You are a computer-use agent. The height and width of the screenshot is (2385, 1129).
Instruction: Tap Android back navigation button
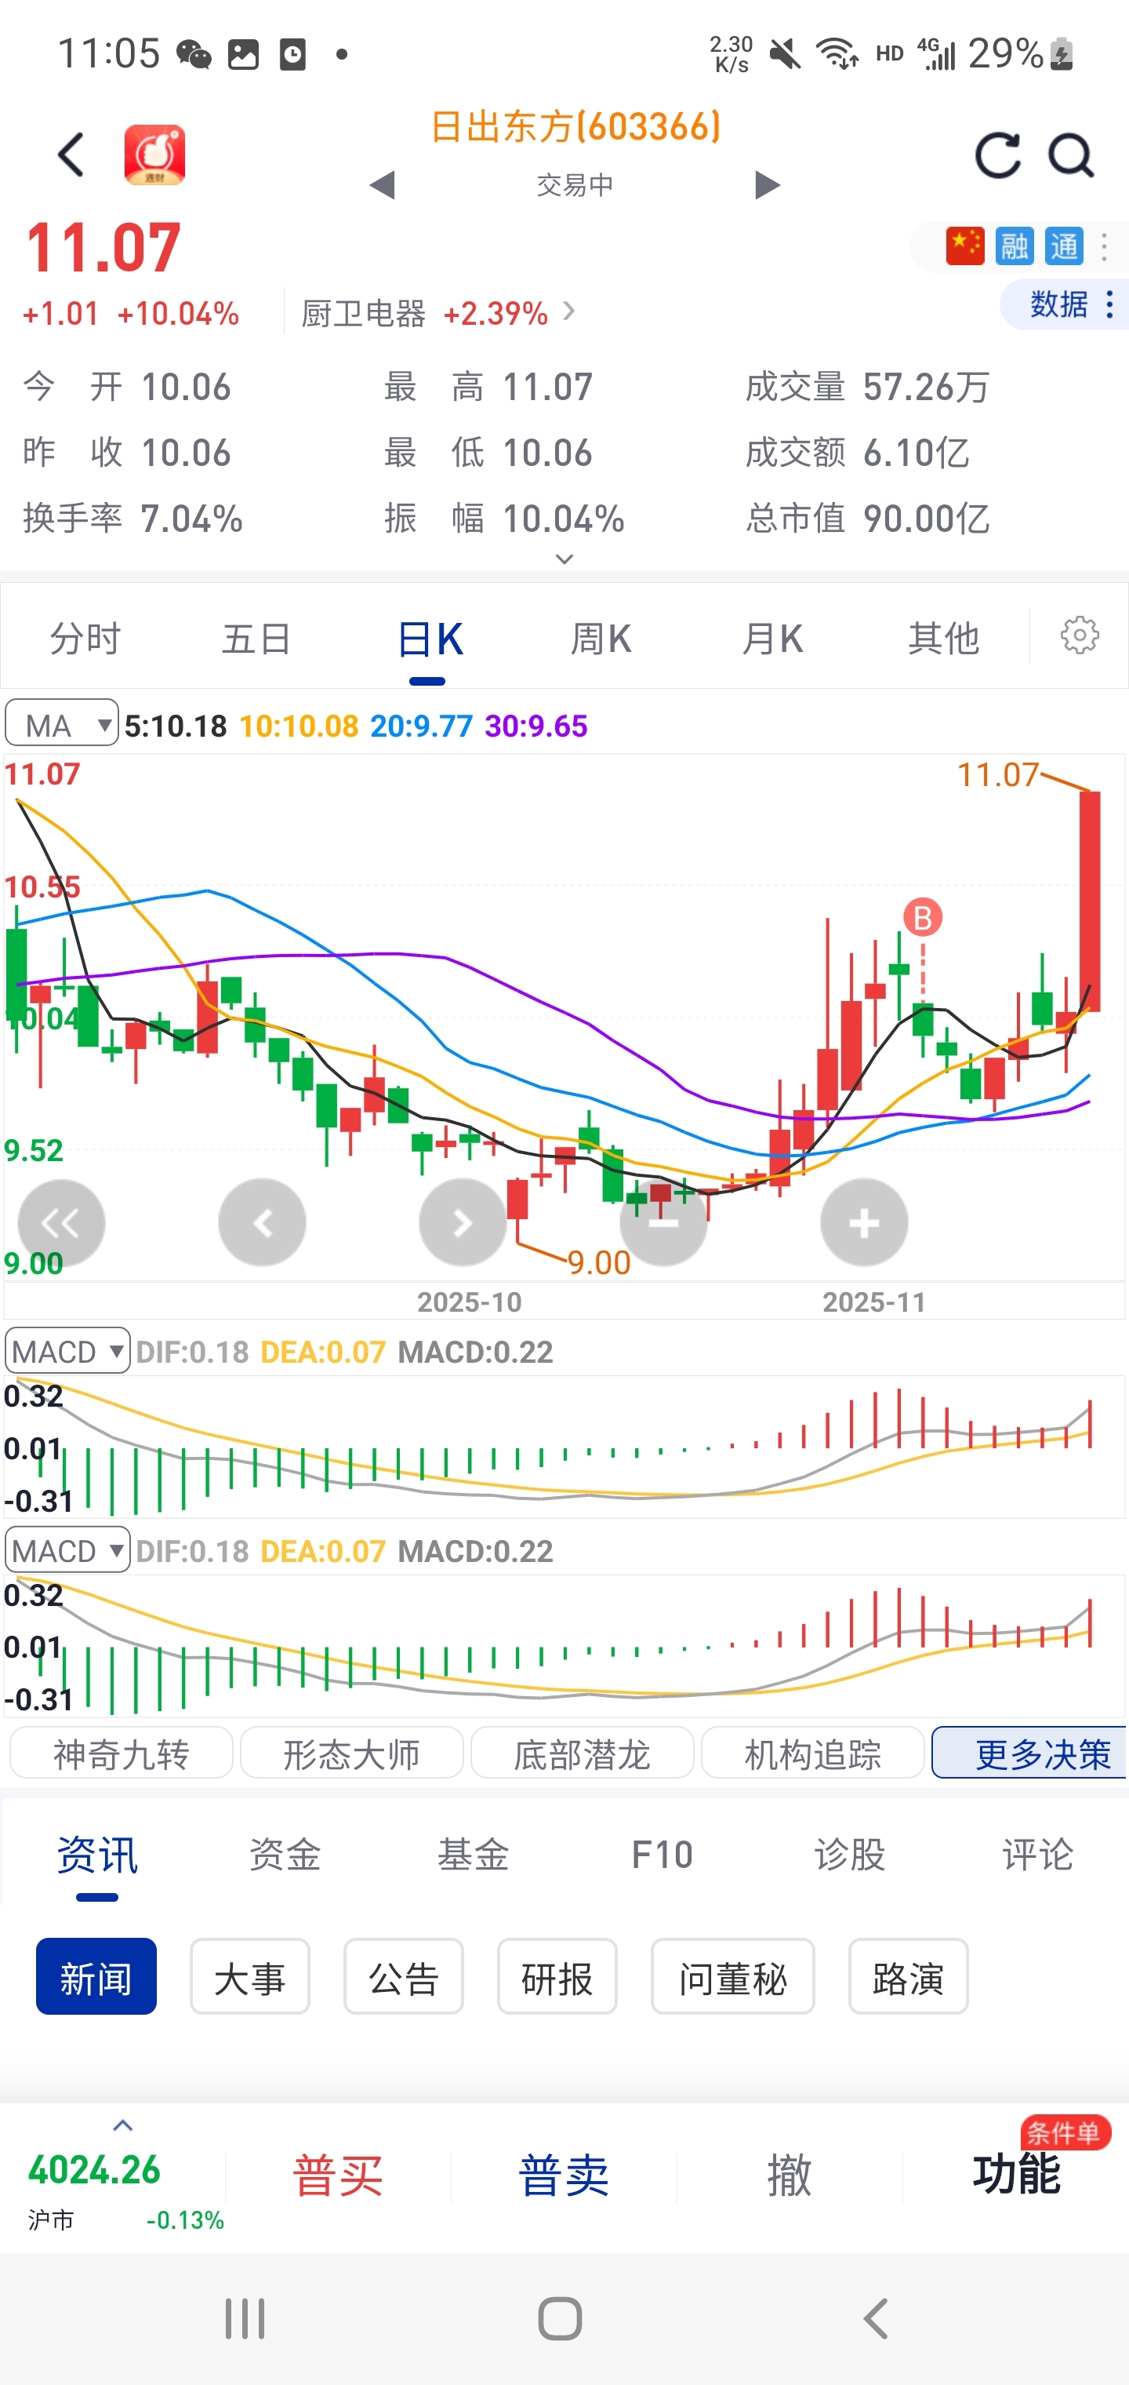[x=876, y=2319]
